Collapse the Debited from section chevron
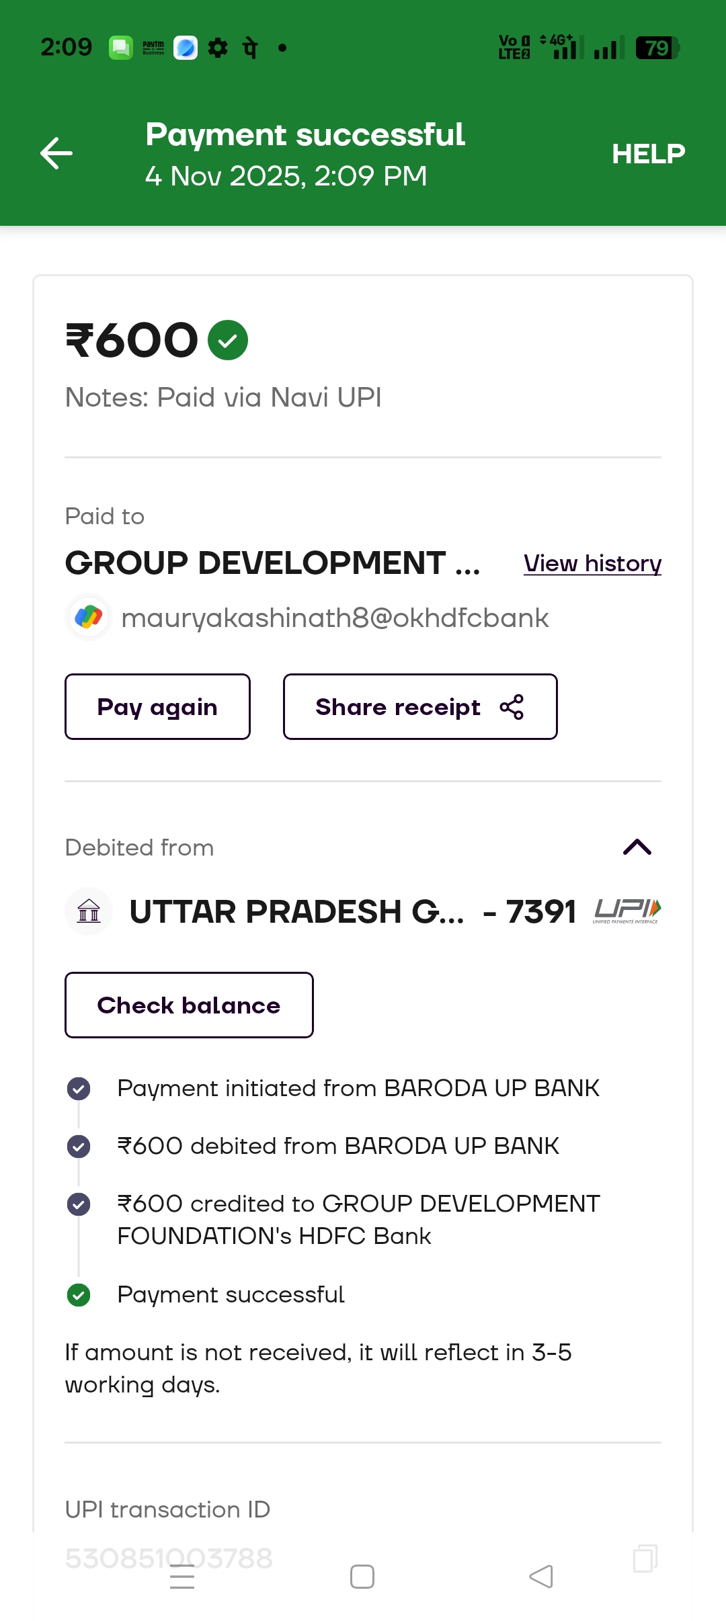Viewport: 726px width, 1621px height. point(637,847)
